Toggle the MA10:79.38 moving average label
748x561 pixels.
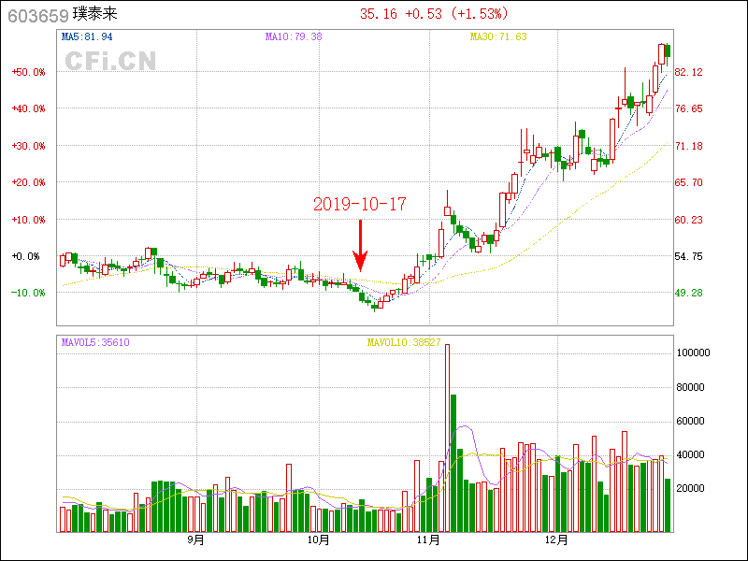click(x=294, y=37)
